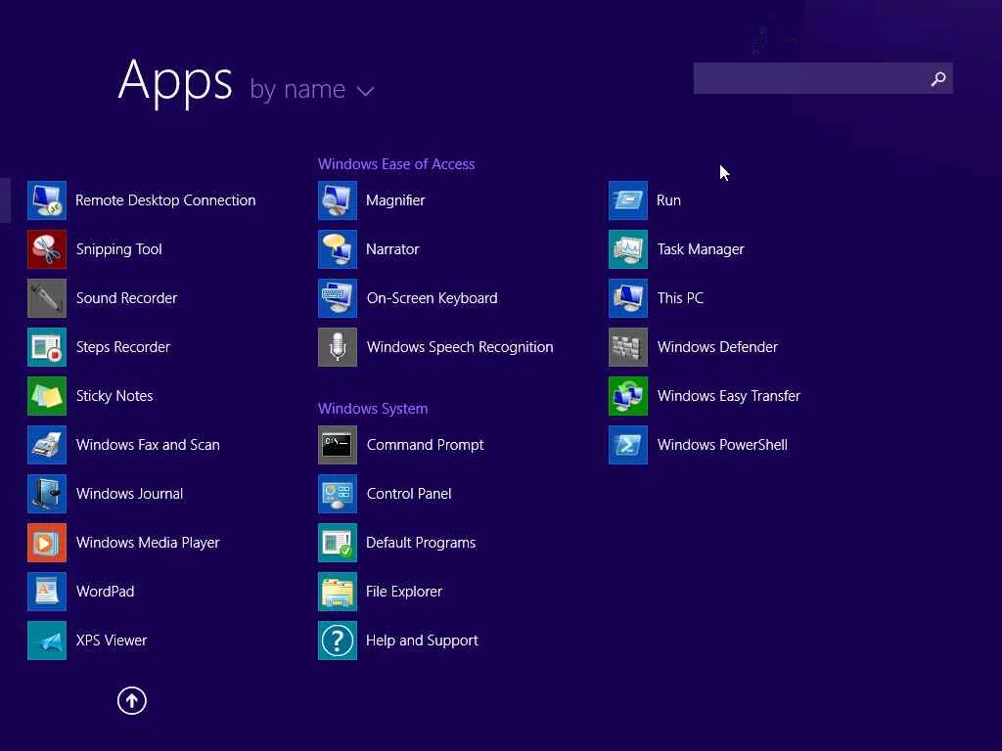Launch Windows Defender wall icon
The height and width of the screenshot is (751, 1002).
click(x=628, y=347)
